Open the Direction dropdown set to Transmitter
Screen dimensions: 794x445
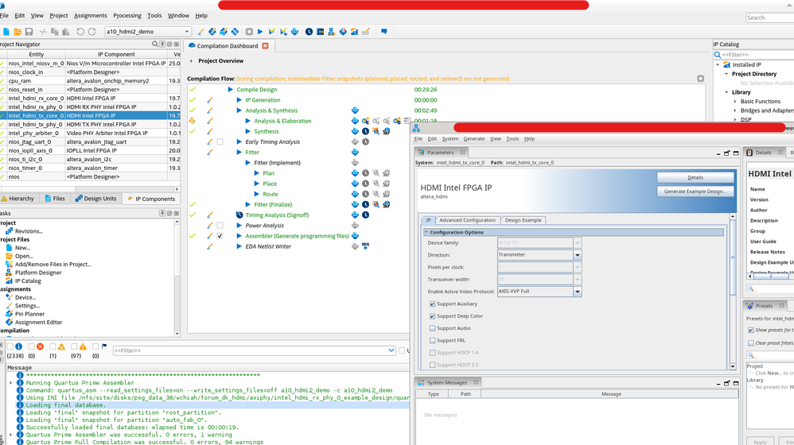(x=539, y=255)
